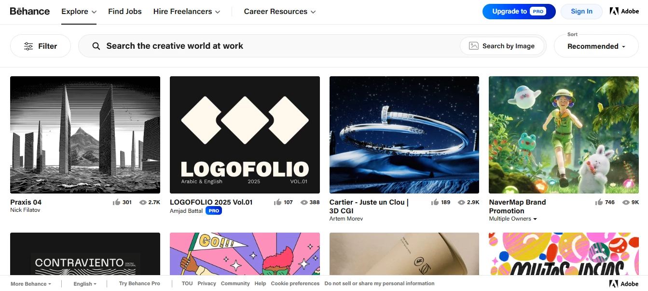Click the views eye icon on Praxis 04
This screenshot has height=291, width=648.
pyautogui.click(x=143, y=203)
